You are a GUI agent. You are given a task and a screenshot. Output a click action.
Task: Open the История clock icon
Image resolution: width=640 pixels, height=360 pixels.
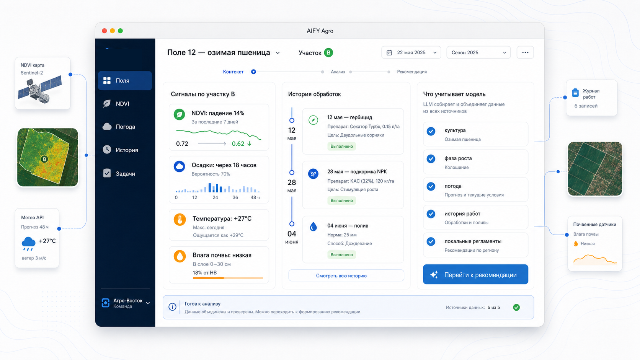107,150
